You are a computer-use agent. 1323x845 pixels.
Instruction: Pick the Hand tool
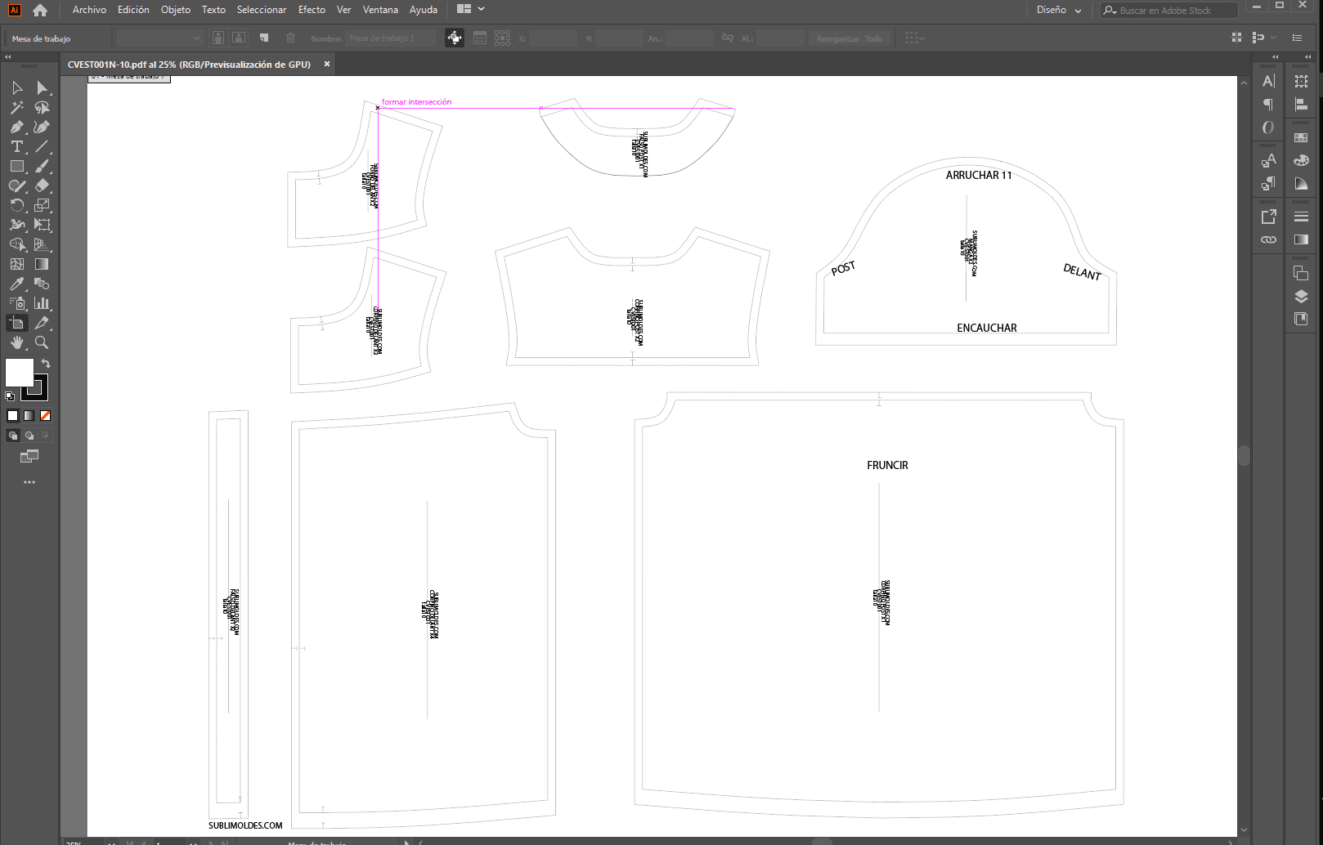coord(17,342)
